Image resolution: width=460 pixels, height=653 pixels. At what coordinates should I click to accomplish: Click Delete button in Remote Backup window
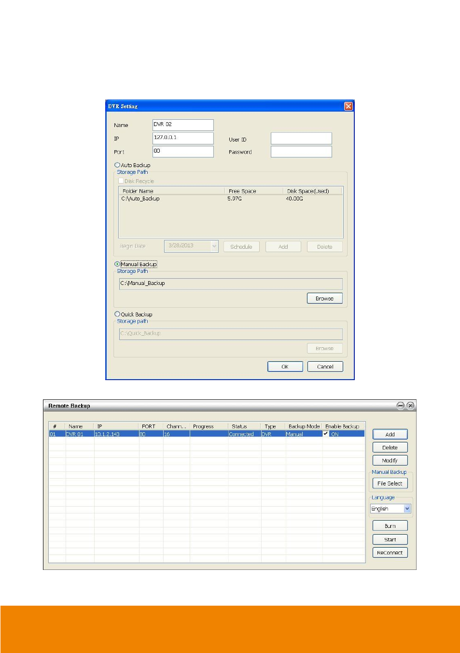point(390,447)
